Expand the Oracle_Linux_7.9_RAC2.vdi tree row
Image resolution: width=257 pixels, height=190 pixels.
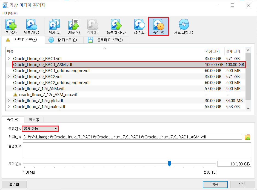9,77
